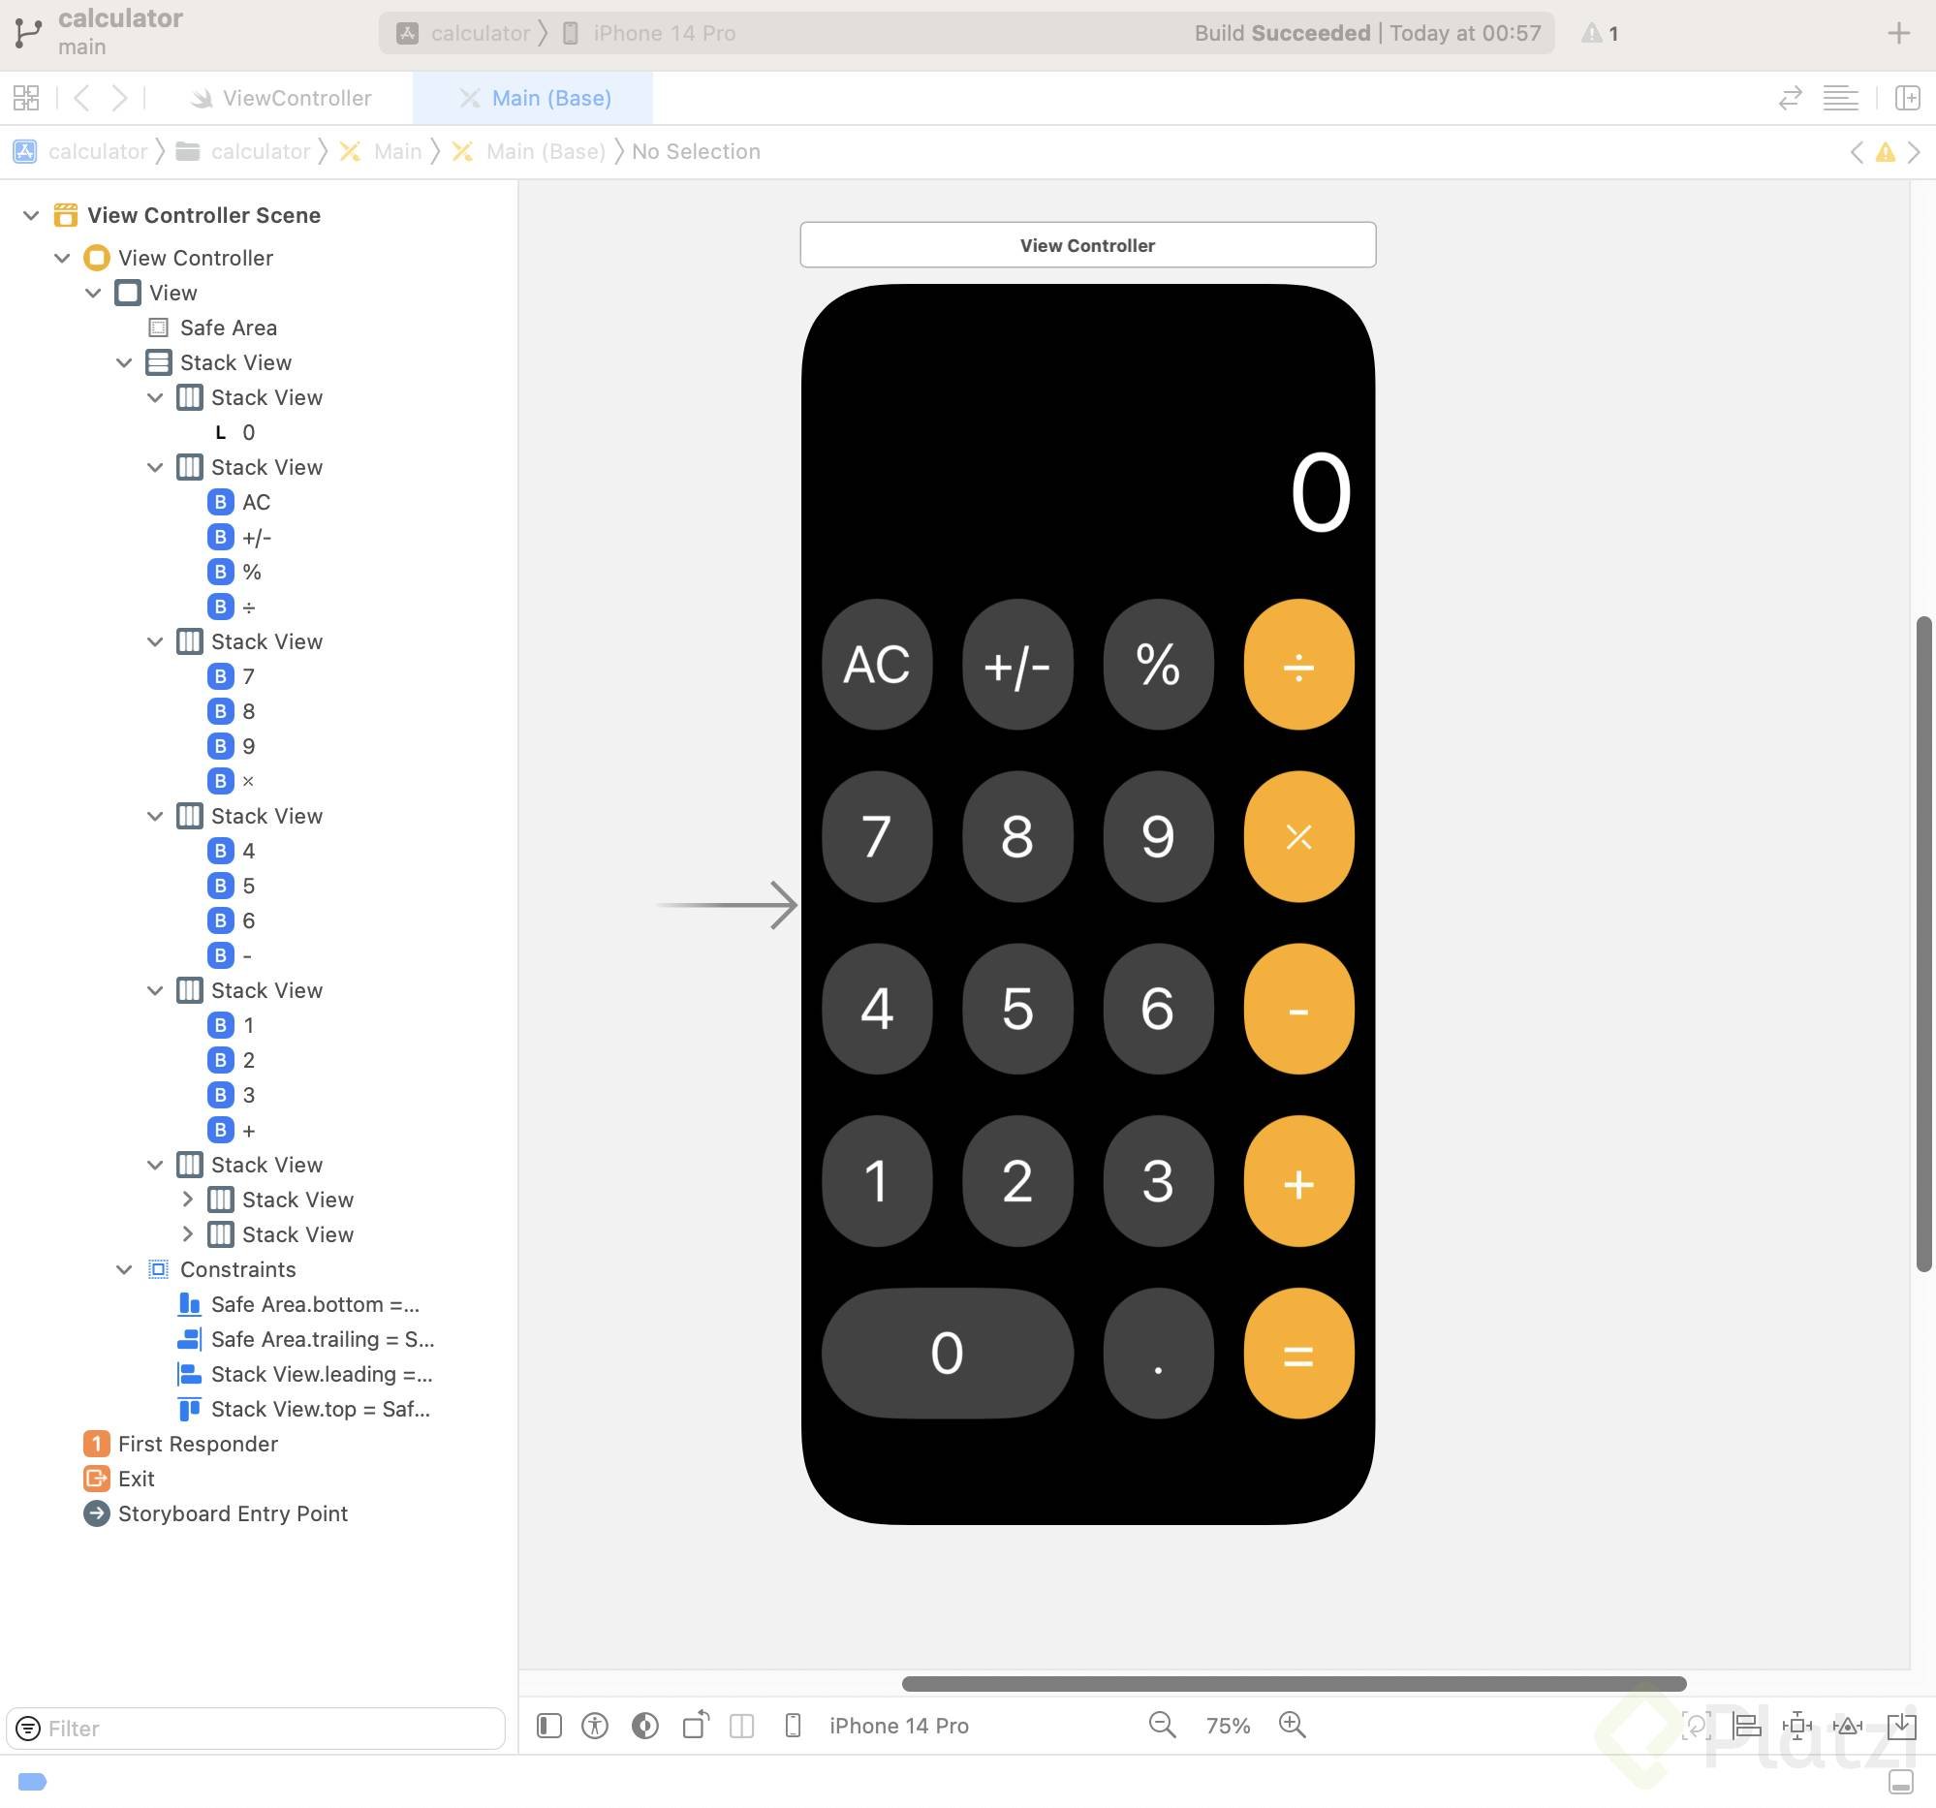Select the Main (Base) tab
Image resolution: width=1936 pixels, height=1808 pixels.
pyautogui.click(x=534, y=97)
